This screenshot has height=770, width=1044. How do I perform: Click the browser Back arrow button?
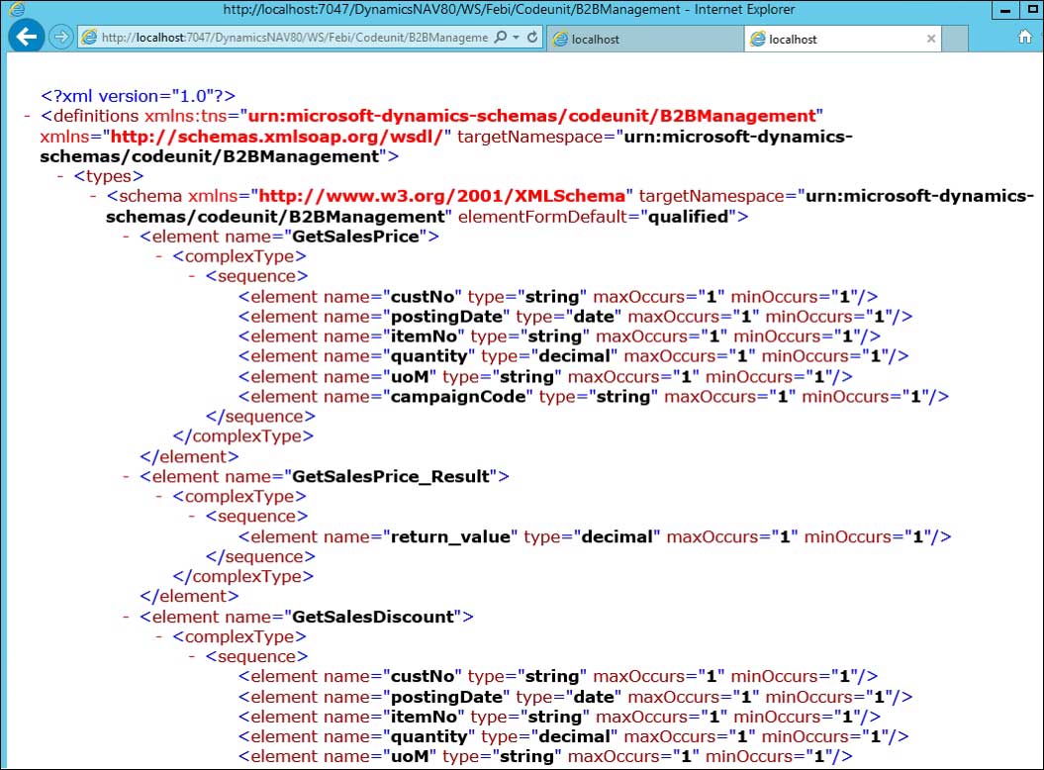click(x=27, y=38)
